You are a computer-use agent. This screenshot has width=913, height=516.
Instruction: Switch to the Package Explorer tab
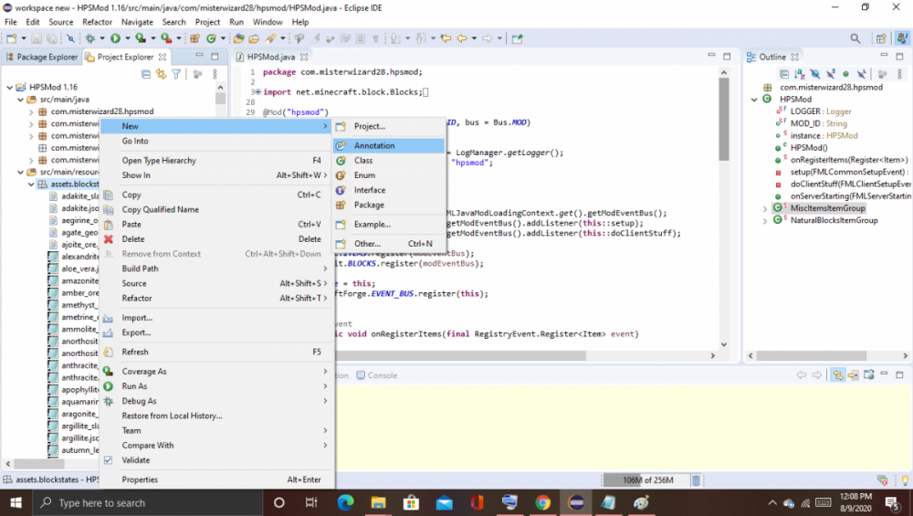[x=41, y=57]
